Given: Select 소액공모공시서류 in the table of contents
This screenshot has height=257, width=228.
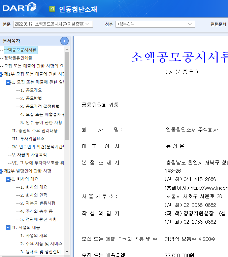Looking at the screenshot, I should tap(20, 50).
